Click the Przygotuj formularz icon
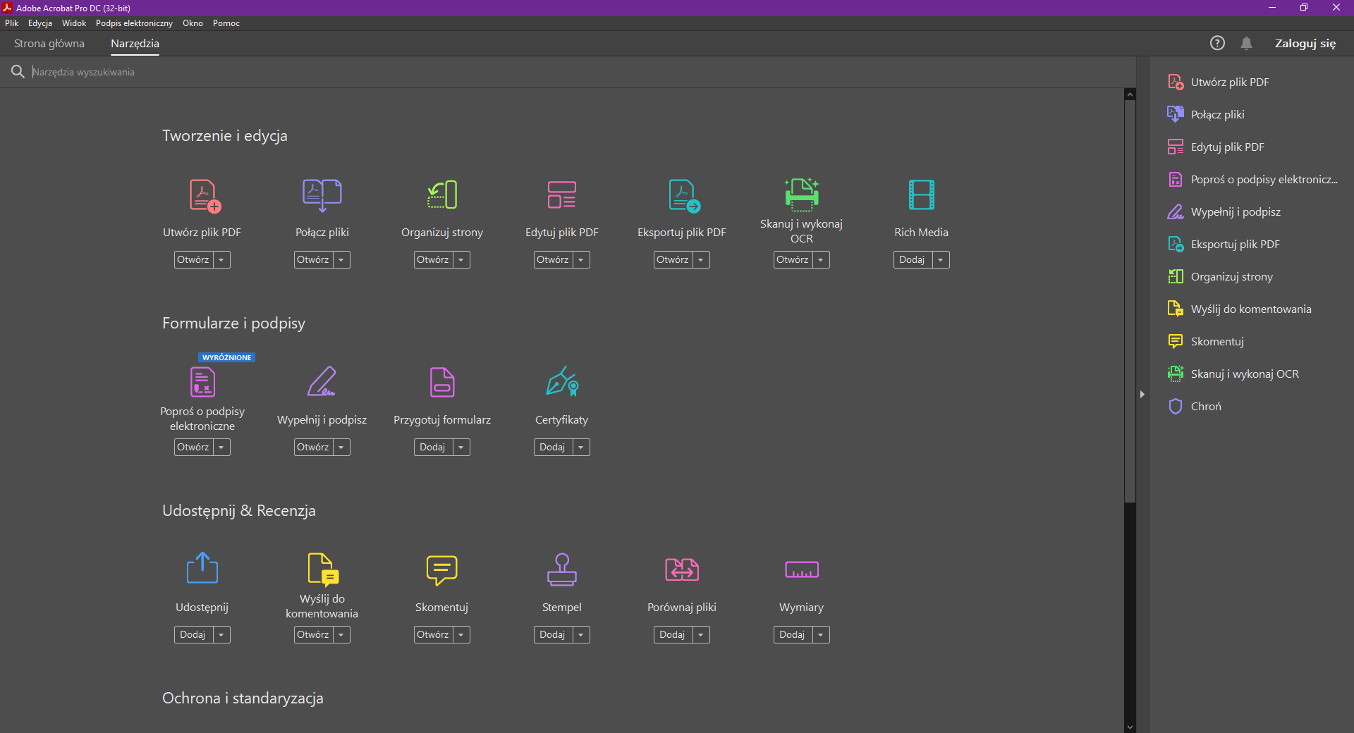1354x733 pixels. (442, 382)
